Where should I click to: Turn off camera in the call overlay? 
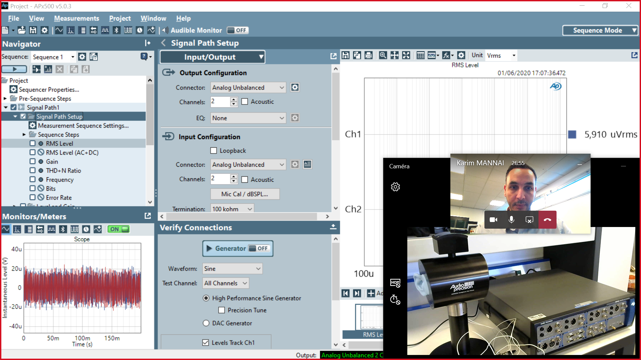[493, 220]
